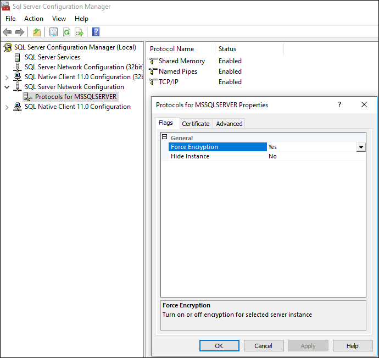Click the dialog's question mark help icon
Viewport: 379px width, 358px height.
[x=339, y=104]
